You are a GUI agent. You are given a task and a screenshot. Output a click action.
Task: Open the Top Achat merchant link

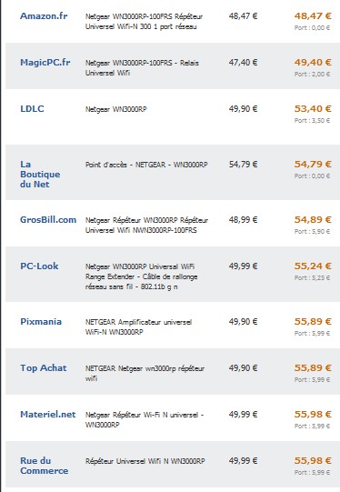tap(44, 367)
